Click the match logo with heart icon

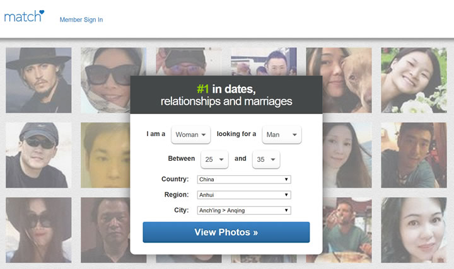(x=24, y=16)
